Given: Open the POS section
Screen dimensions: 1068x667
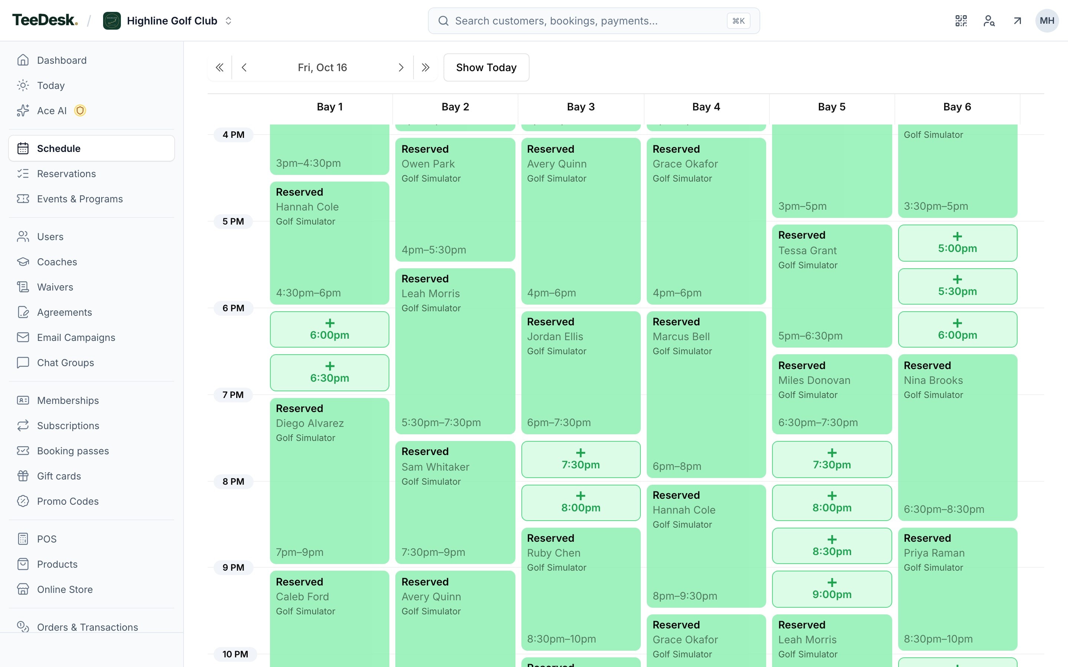Looking at the screenshot, I should click(x=91, y=539).
